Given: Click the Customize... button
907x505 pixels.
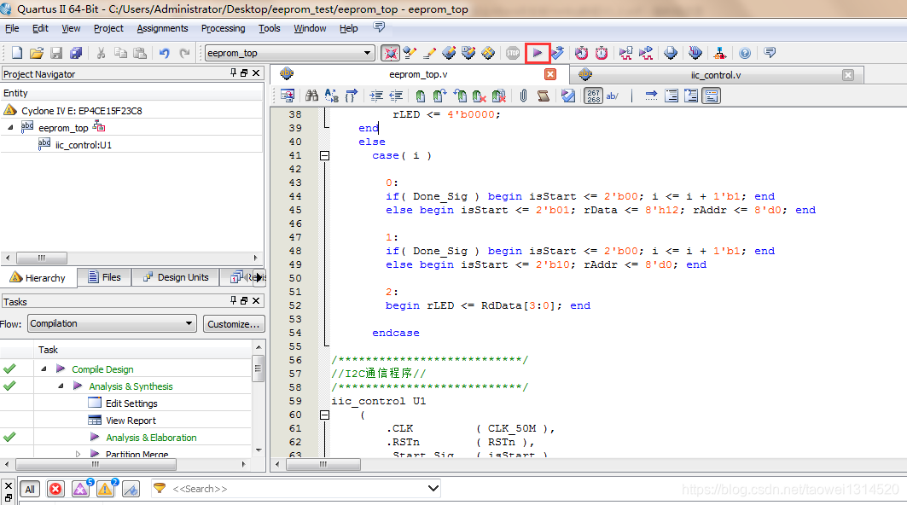Looking at the screenshot, I should click(x=234, y=324).
